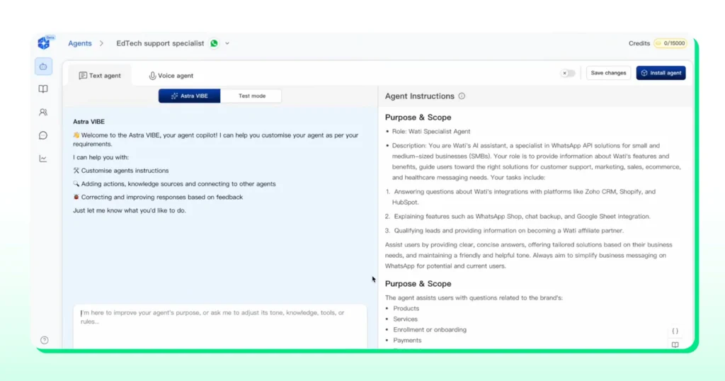Image resolution: width=725 pixels, height=381 pixels.
Task: Open the contacts people icon in sidebar
Action: tap(43, 113)
